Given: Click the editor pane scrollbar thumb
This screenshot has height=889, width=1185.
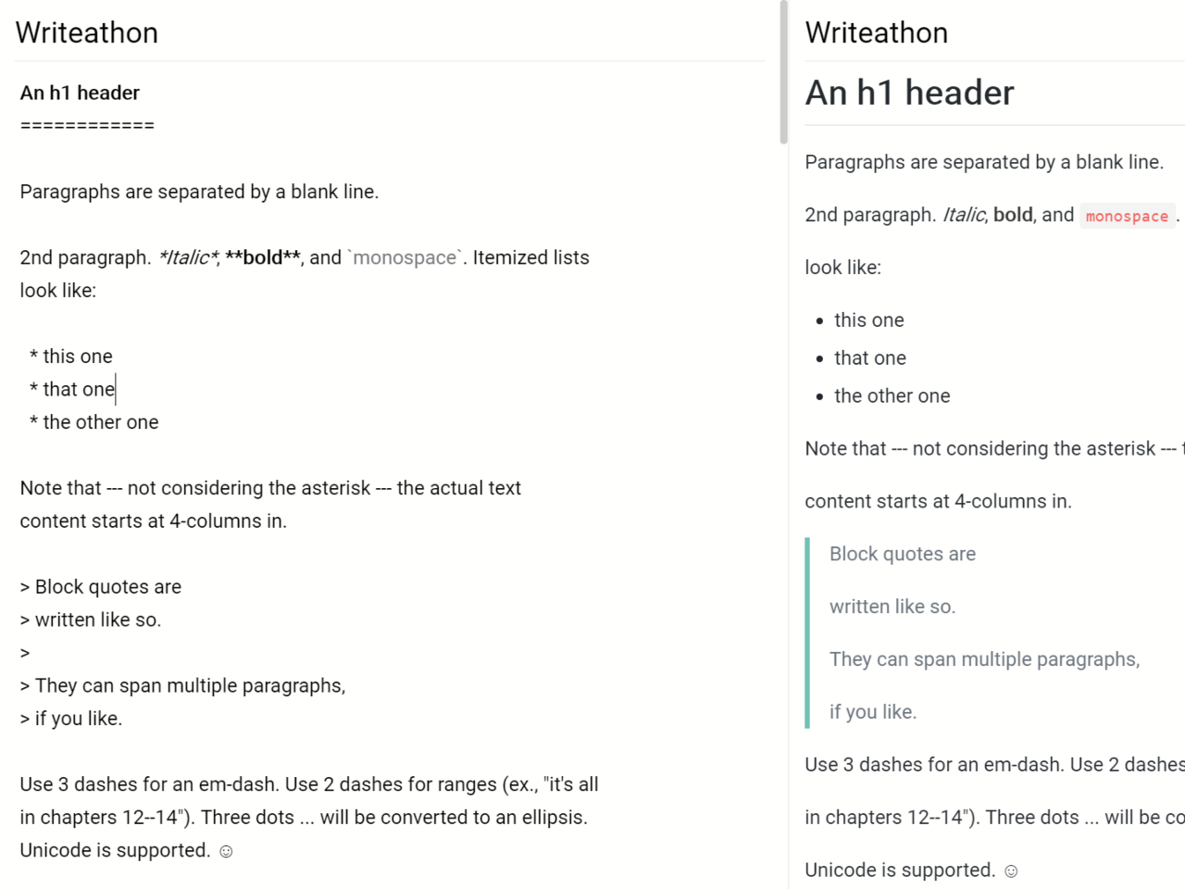Looking at the screenshot, I should (x=783, y=72).
